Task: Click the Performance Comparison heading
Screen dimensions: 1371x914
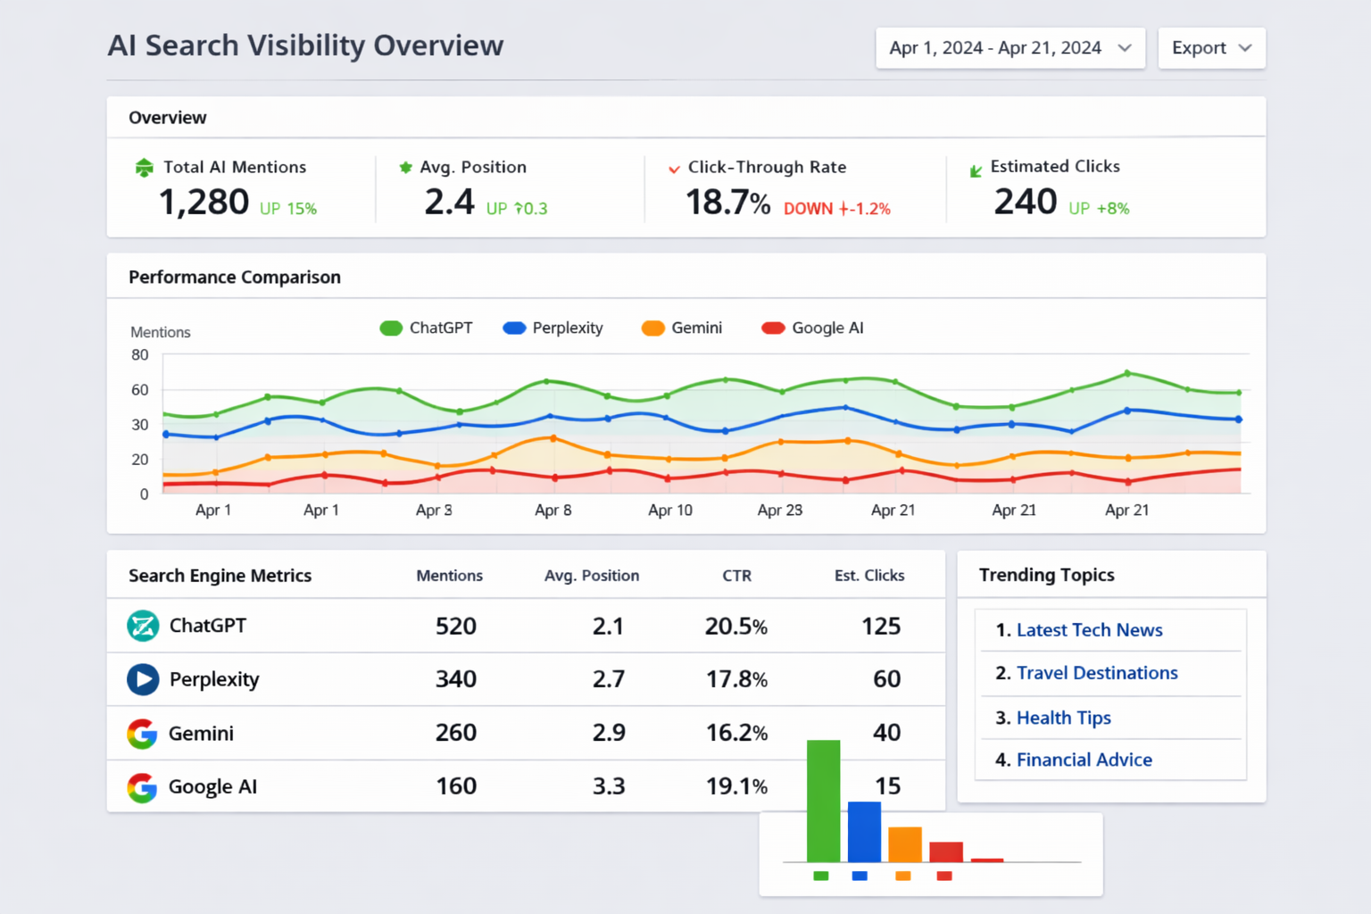Action: 235,278
